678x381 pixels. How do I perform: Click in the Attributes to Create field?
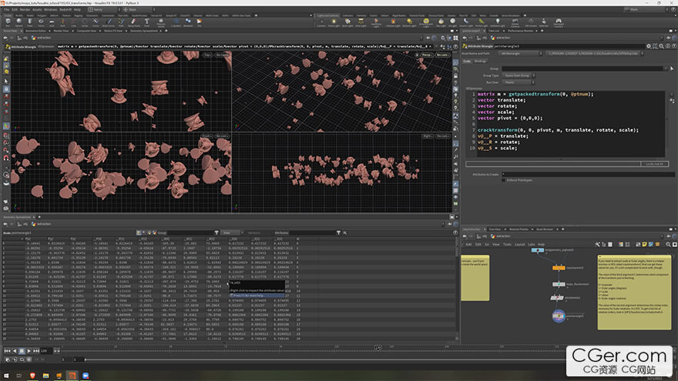(586, 173)
